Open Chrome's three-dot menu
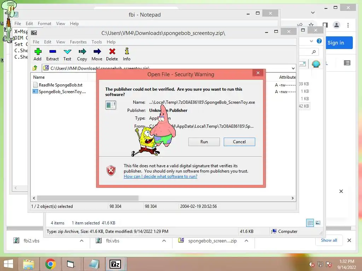362x271 pixels. click(348, 25)
